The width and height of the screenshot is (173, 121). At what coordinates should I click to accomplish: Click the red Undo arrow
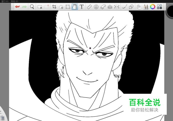(x=17, y=7)
